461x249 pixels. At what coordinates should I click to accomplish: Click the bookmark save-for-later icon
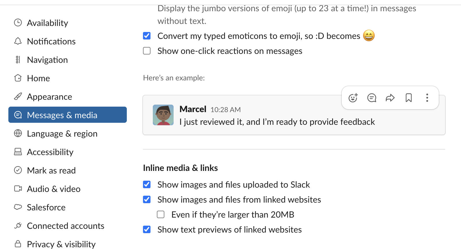[x=409, y=98]
